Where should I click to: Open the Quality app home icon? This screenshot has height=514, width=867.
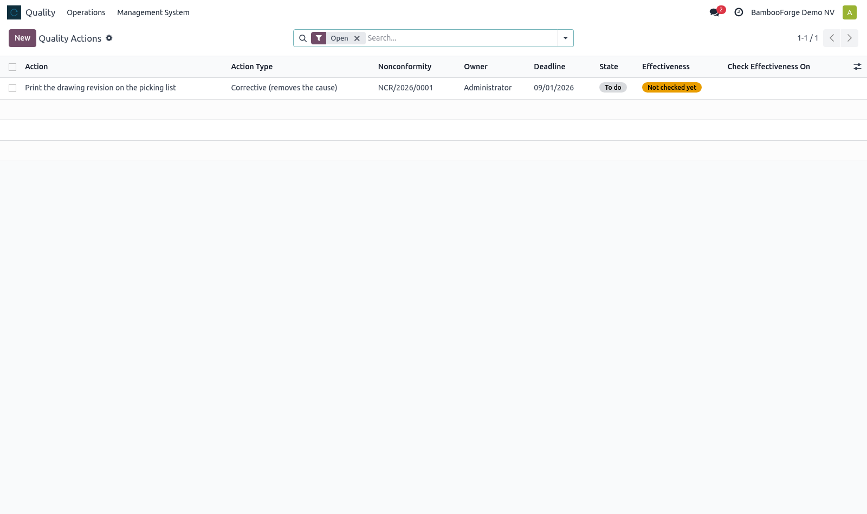click(14, 12)
